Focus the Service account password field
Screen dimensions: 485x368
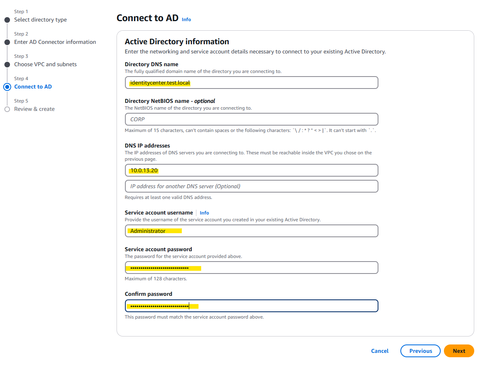pos(251,268)
